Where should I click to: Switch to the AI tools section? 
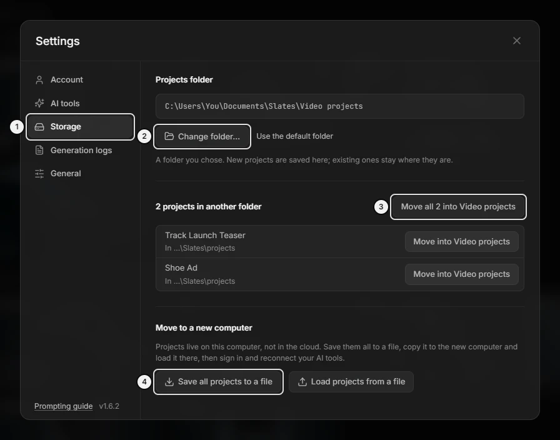(81, 103)
